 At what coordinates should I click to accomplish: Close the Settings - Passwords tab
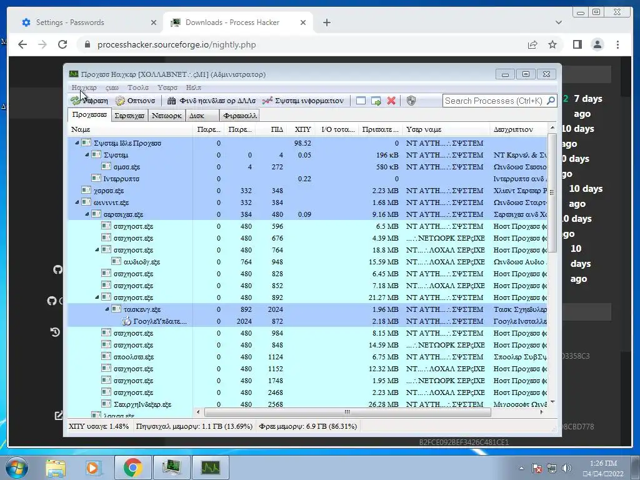[154, 22]
